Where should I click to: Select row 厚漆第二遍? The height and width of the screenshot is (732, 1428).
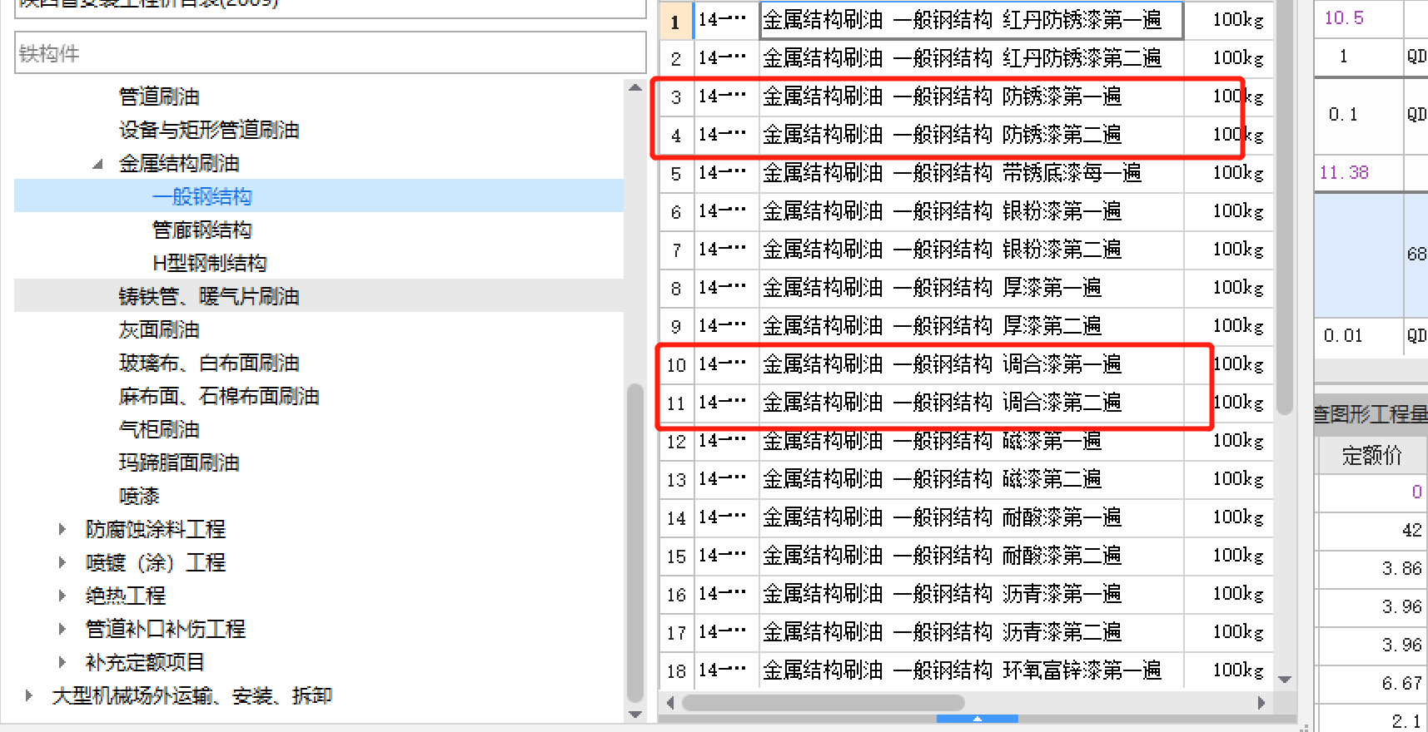[966, 326]
